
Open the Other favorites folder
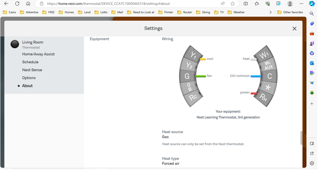coord(290,12)
